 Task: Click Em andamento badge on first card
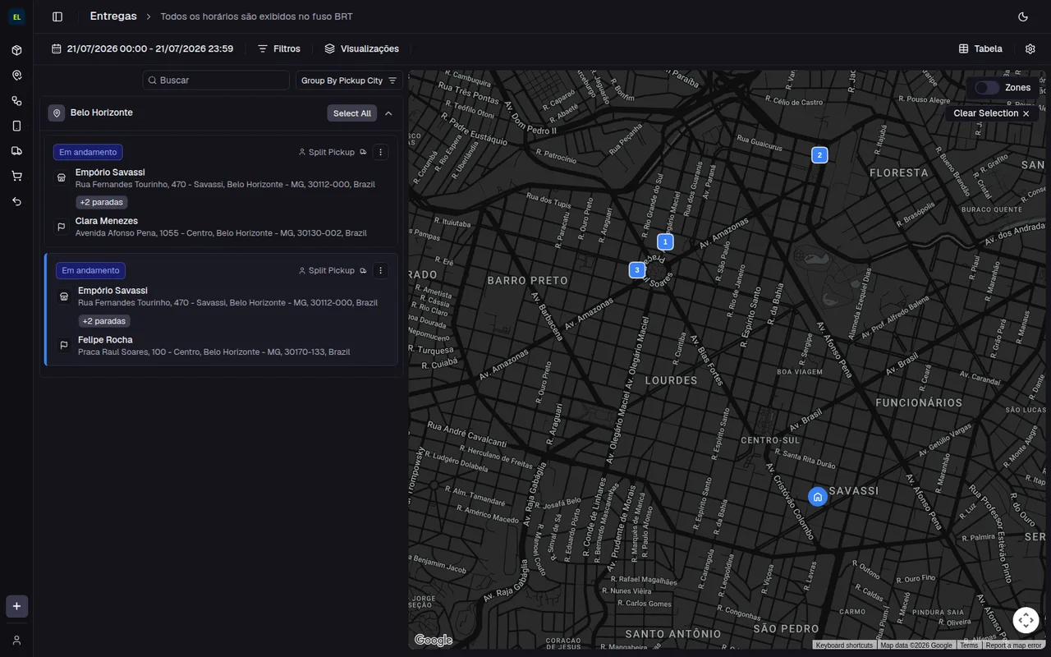point(88,152)
